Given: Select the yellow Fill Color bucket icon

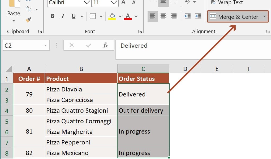Looking at the screenshot, I should [112, 16].
